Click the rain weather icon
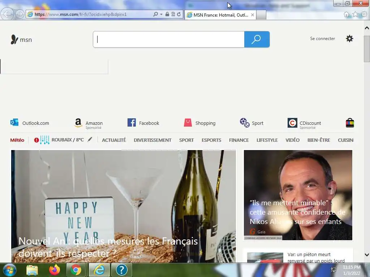This screenshot has width=370, height=277. click(44, 140)
